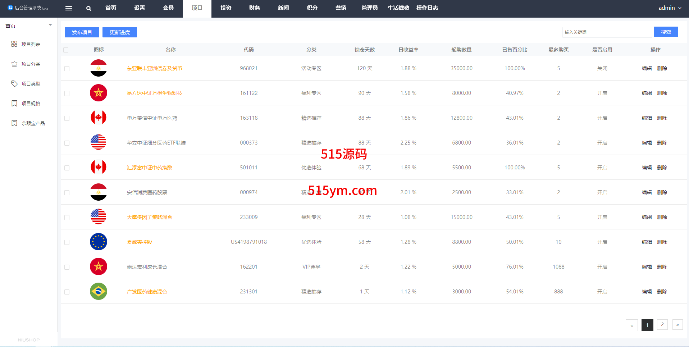Open the 财务 top menu tab

tap(254, 8)
